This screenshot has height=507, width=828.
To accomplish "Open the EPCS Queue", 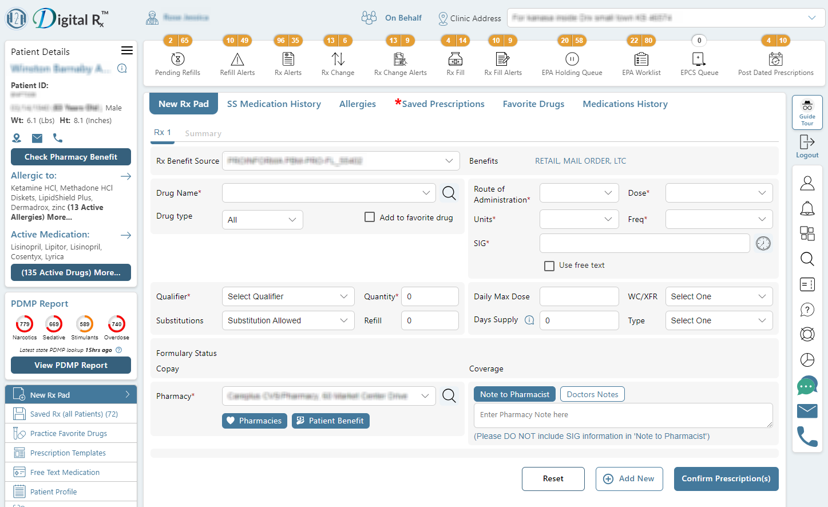I will (x=698, y=63).
